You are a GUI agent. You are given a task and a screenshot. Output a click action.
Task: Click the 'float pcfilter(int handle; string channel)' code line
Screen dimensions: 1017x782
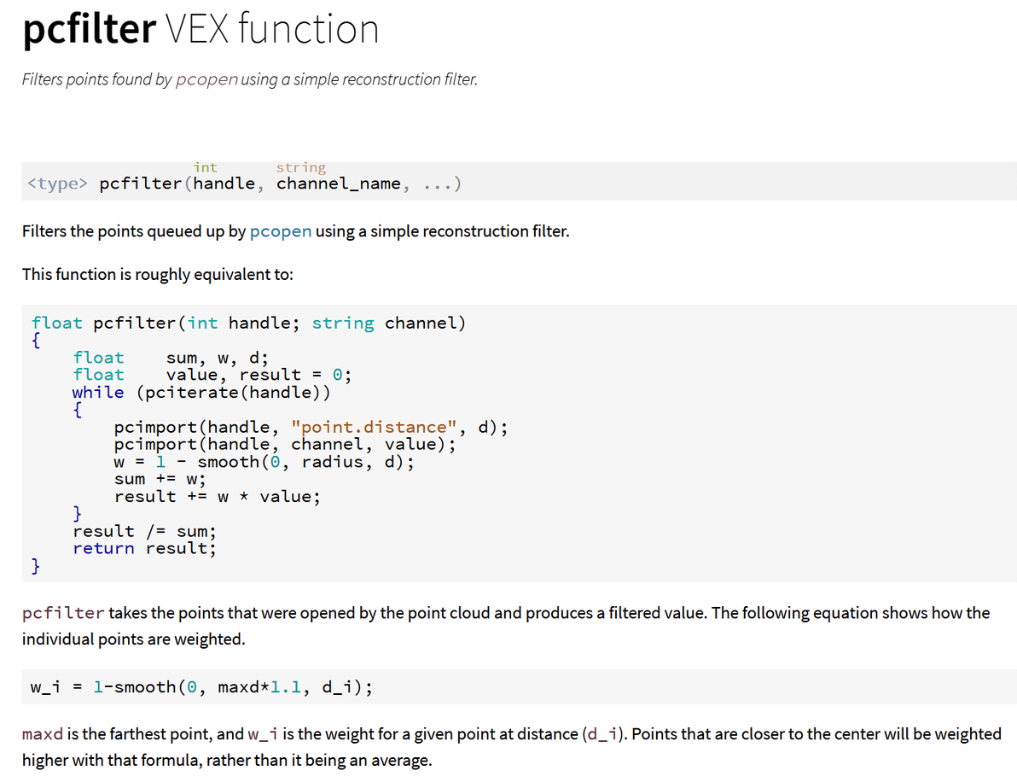tap(248, 323)
